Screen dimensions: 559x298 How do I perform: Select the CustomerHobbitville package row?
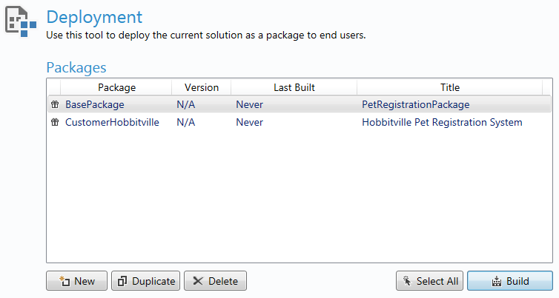point(300,122)
